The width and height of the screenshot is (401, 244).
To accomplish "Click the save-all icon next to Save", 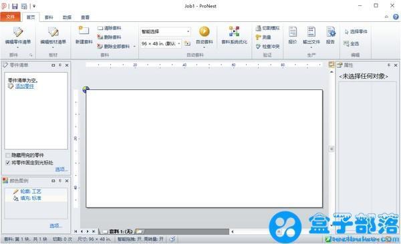I will pyautogui.click(x=24, y=6).
